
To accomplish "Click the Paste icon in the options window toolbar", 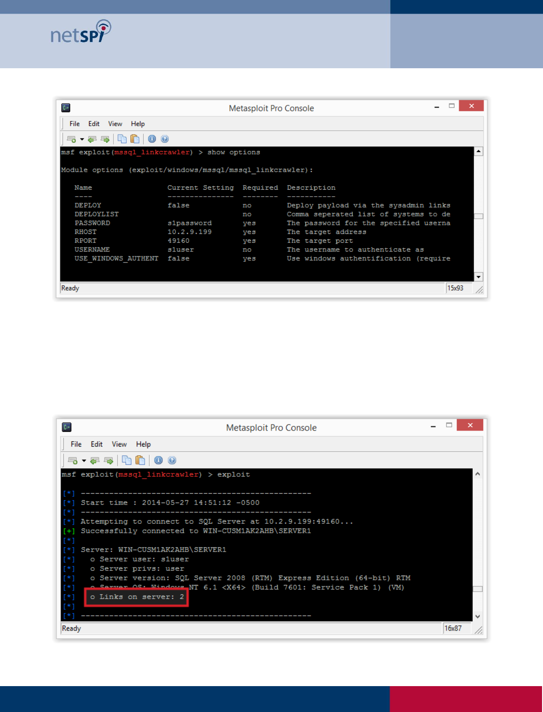I will [135, 139].
